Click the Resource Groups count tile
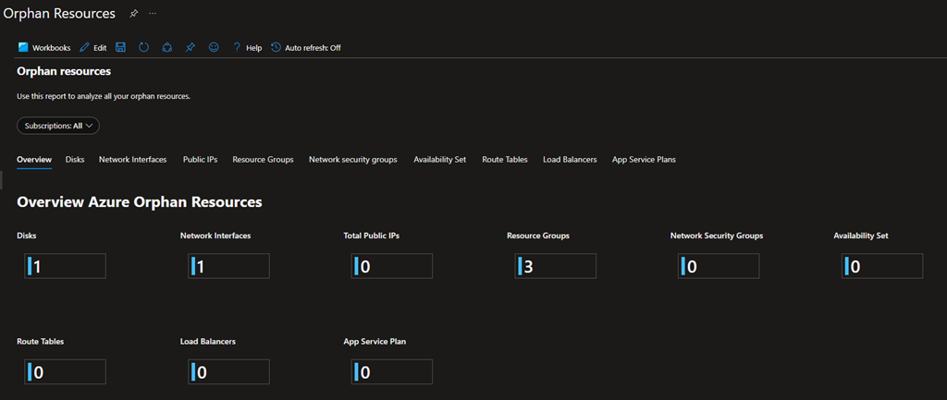 (556, 266)
